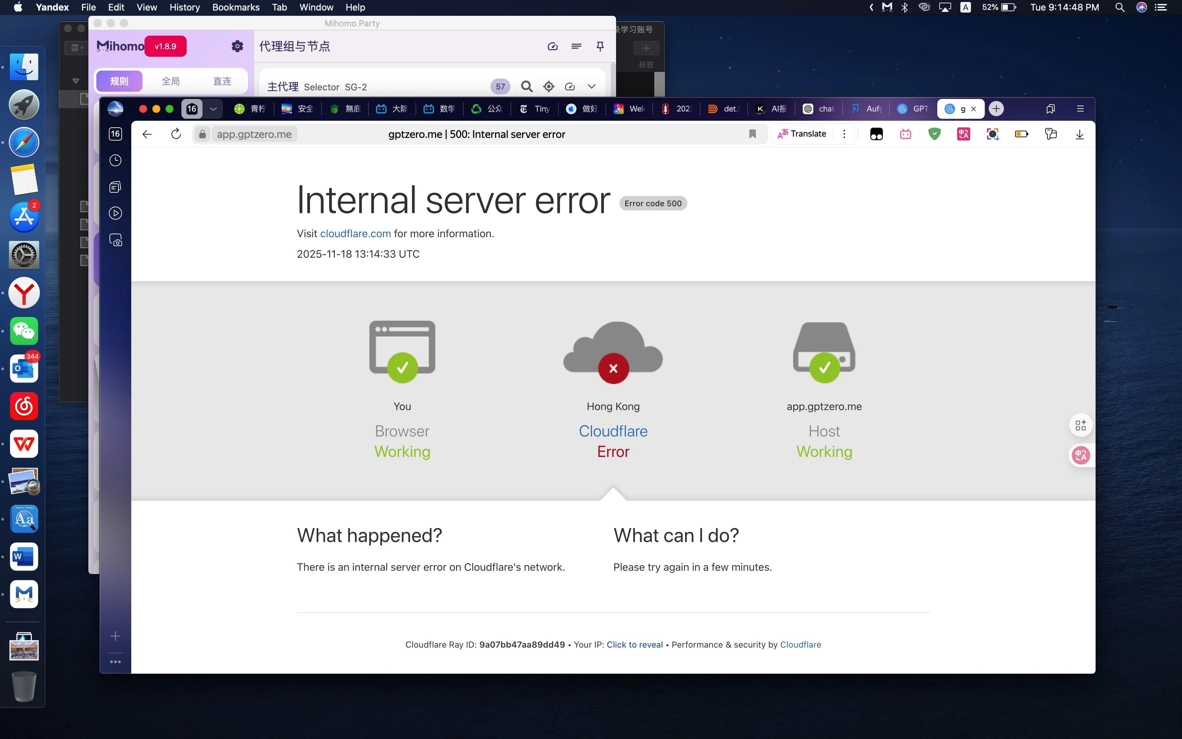Click the browser reload page icon
The image size is (1182, 739).
tap(176, 134)
